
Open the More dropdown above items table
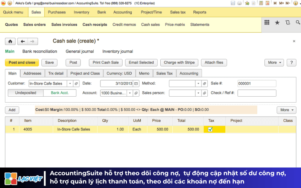coord(286,110)
